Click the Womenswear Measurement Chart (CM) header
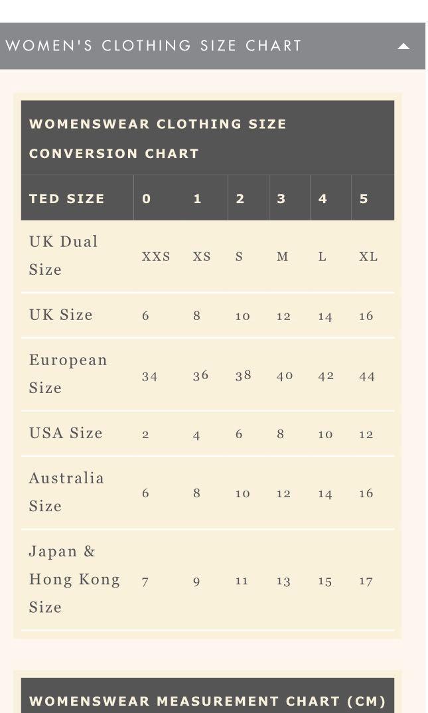The width and height of the screenshot is (428, 713). click(x=208, y=701)
